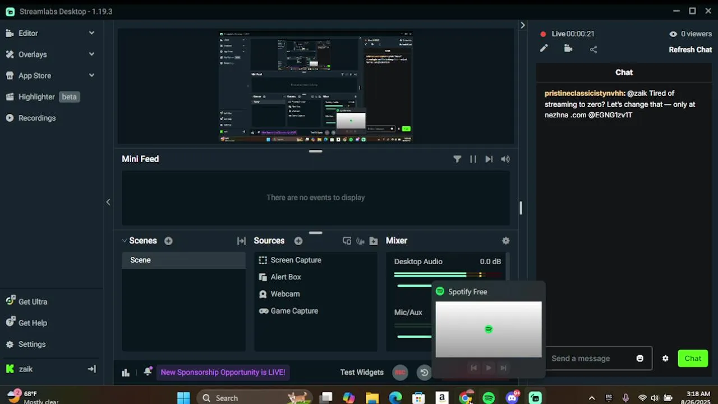Viewport: 718px width, 404px height.
Task: Open chat settings gear
Action: click(665, 359)
